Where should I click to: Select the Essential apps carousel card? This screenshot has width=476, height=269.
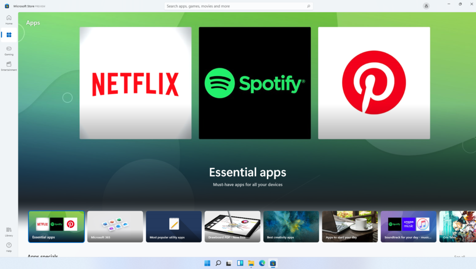[x=56, y=227]
